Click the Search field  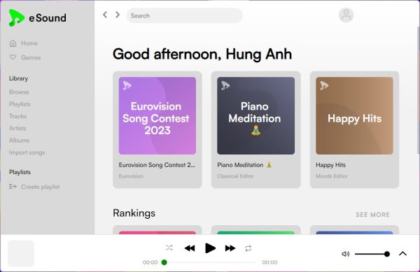point(185,15)
